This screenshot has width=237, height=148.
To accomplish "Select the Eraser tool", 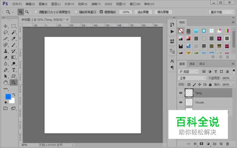I will click(x=5, y=57).
